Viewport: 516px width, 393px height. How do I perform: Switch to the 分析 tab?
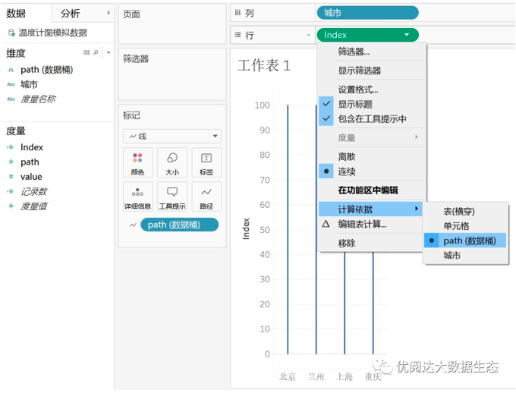(x=70, y=13)
